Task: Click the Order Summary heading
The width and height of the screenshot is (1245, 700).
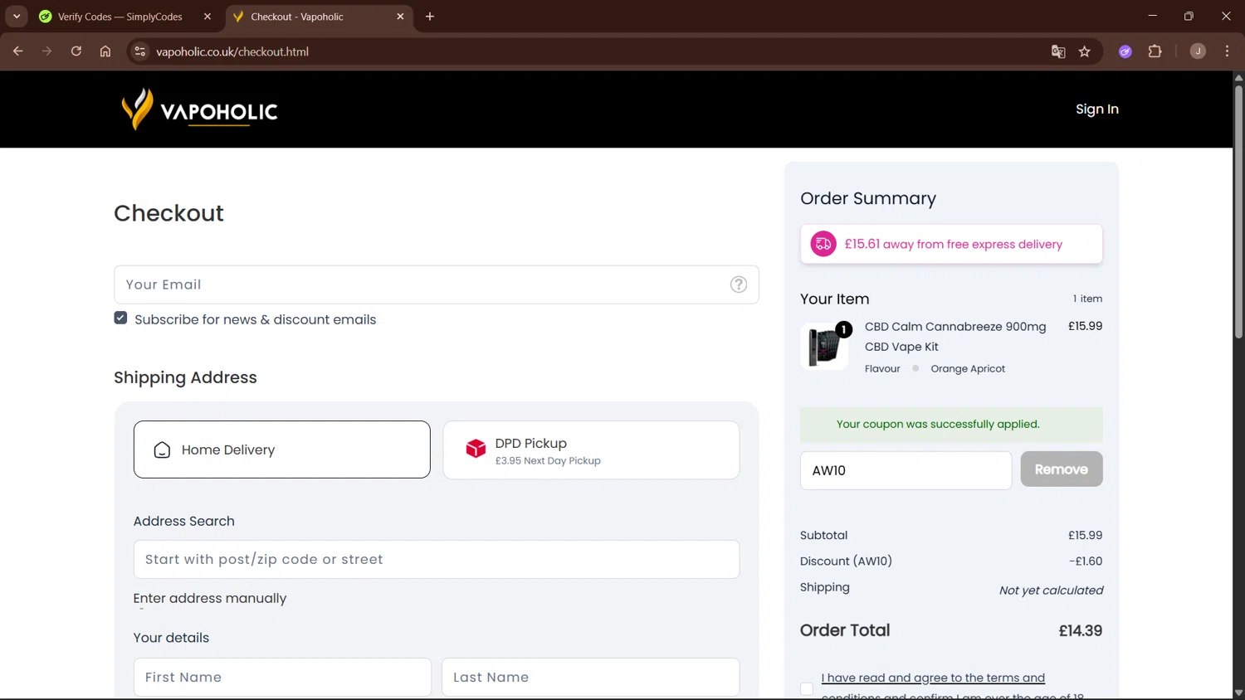Action: tap(868, 198)
